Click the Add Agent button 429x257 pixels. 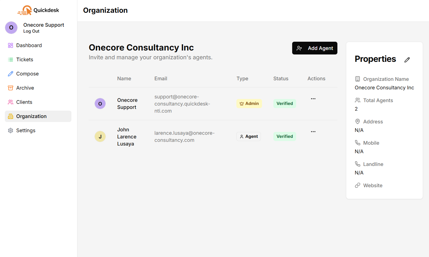[x=315, y=48]
